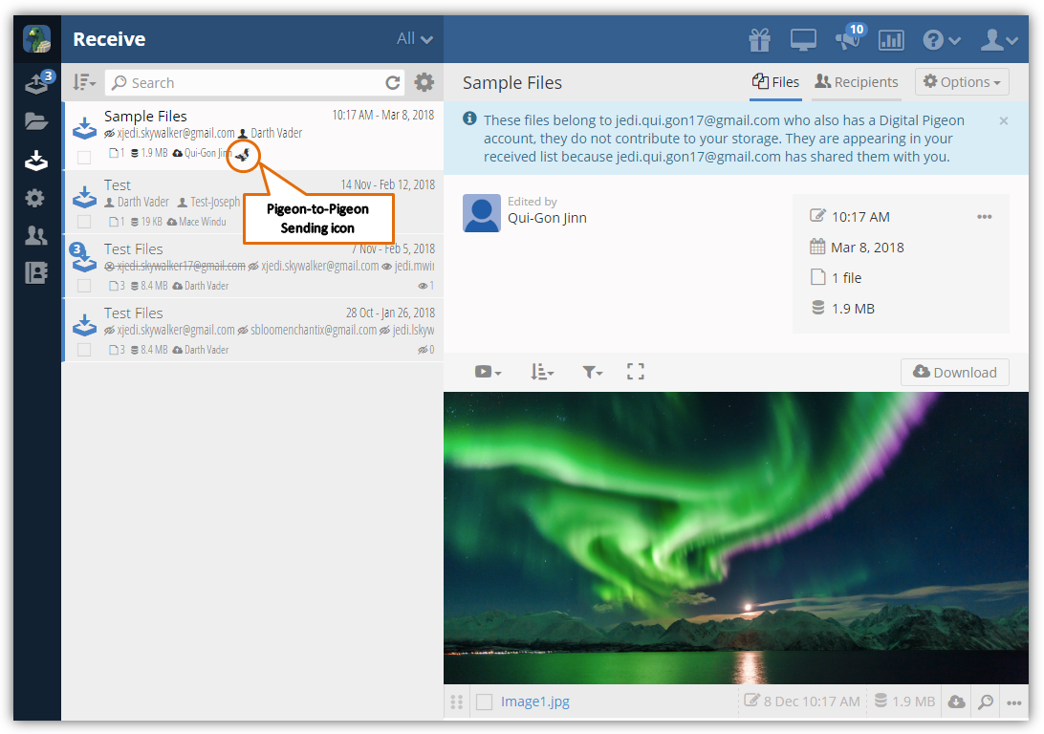Click the gift box icon in header
Viewport: 1044px width, 734px height.
[x=759, y=40]
